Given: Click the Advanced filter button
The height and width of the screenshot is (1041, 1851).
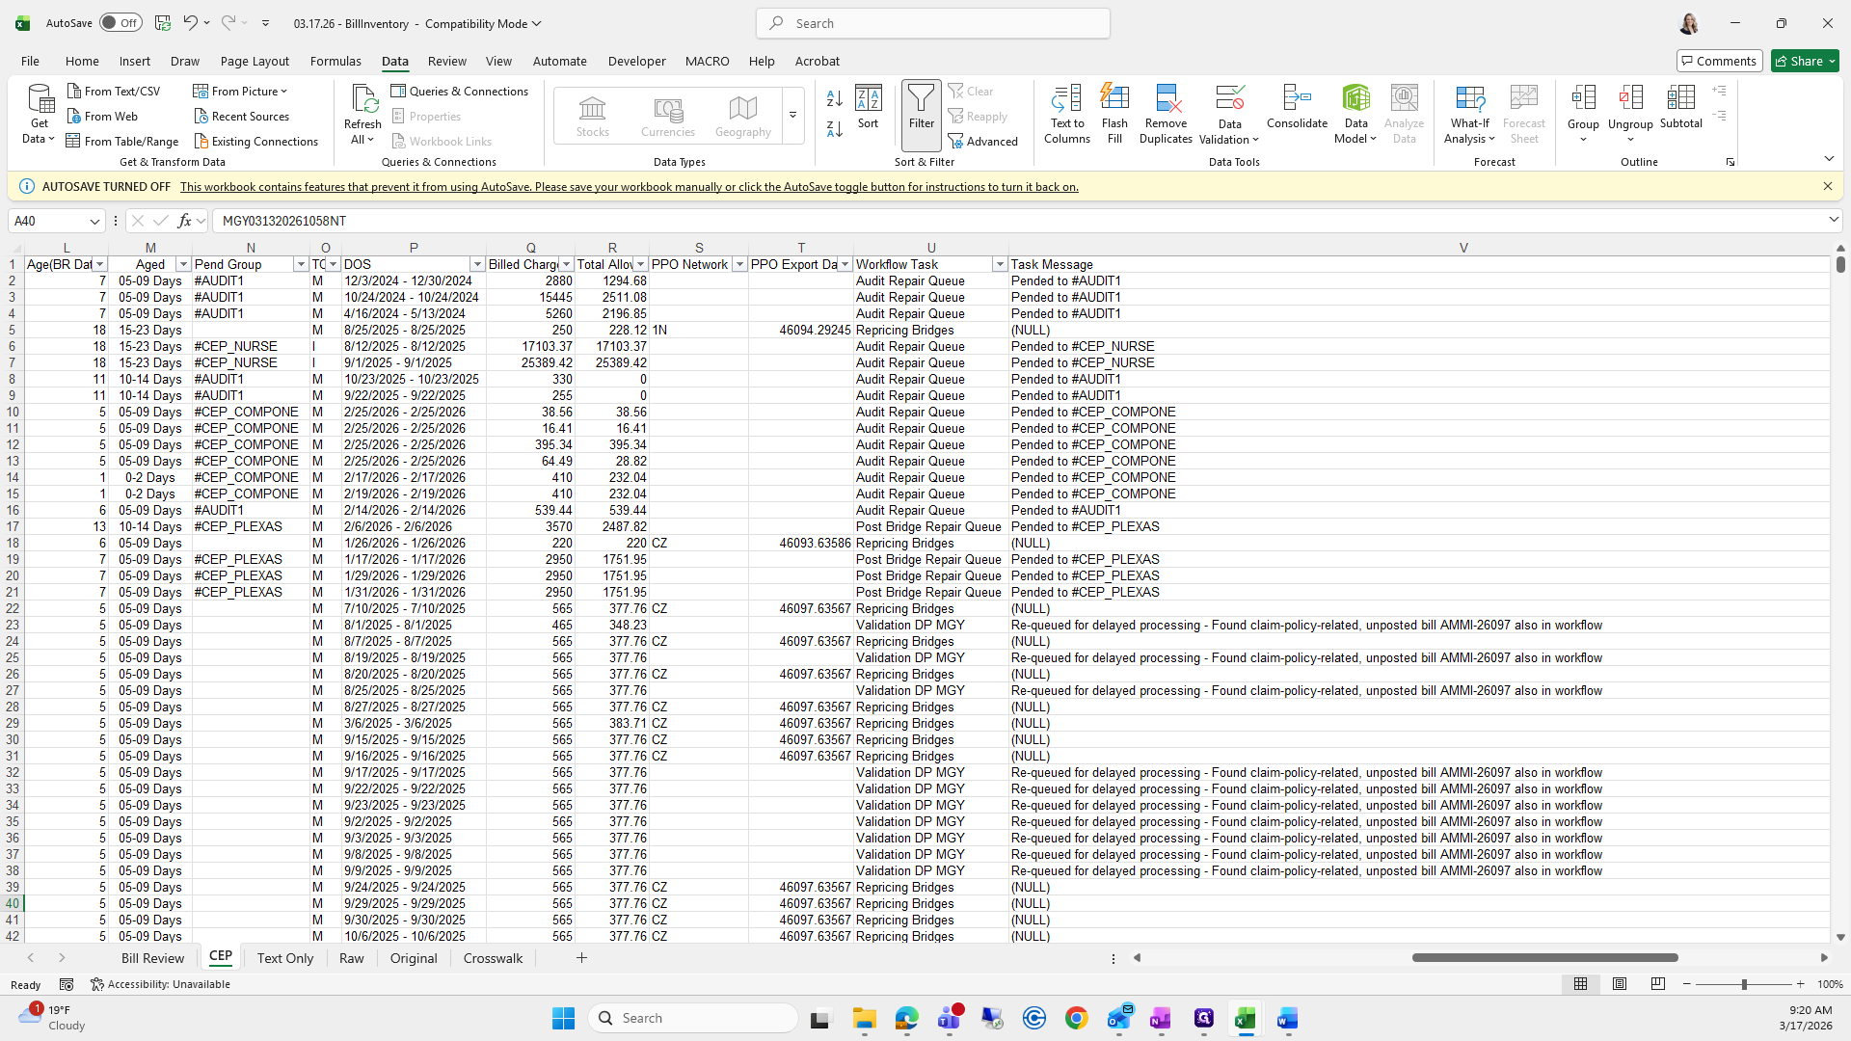Looking at the screenshot, I should click(x=983, y=141).
